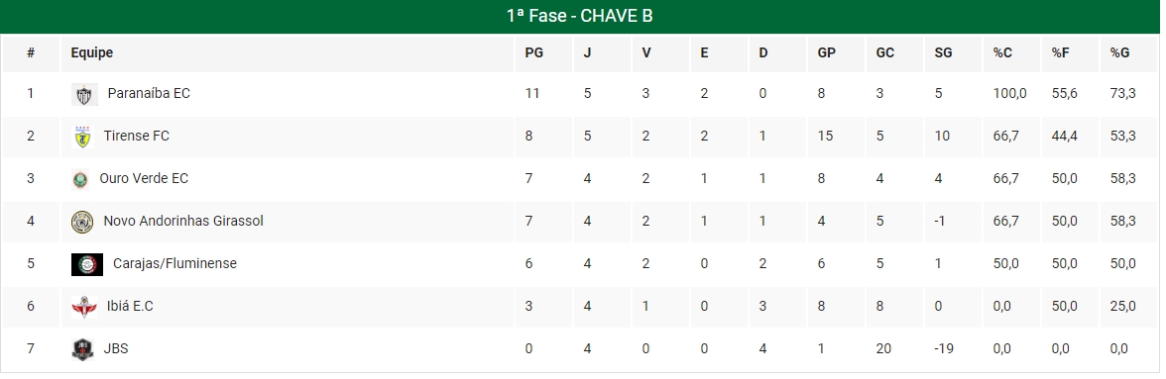Click the %G column header
1166x379 pixels.
(x=1120, y=52)
